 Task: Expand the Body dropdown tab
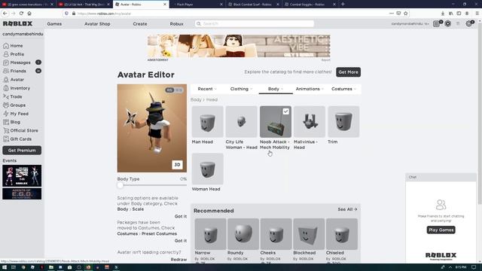click(x=276, y=89)
